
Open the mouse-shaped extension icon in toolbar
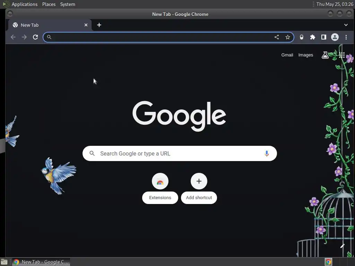[x=302, y=37]
